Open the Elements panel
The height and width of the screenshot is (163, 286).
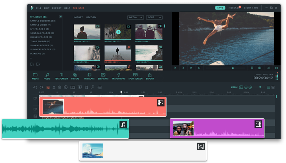(x=103, y=76)
